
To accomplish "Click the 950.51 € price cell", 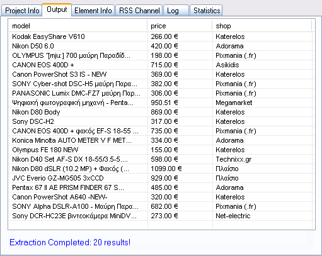I will click(x=180, y=103).
